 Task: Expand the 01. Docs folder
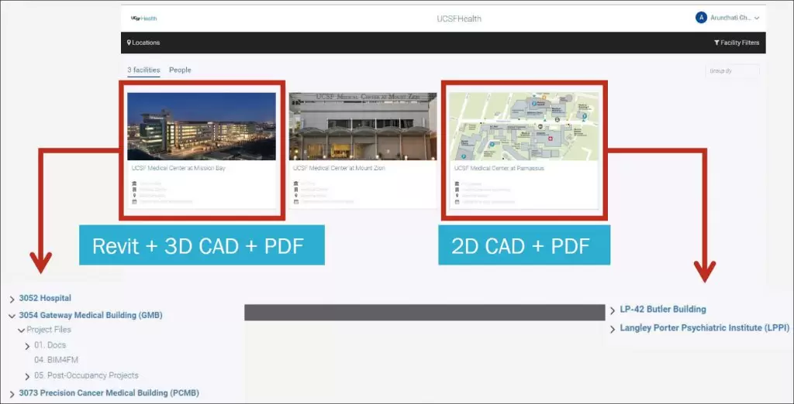[28, 346]
